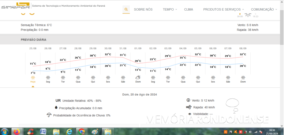Go to the CLIMA menu item
This screenshot has height=135, width=284.
[x=188, y=9]
